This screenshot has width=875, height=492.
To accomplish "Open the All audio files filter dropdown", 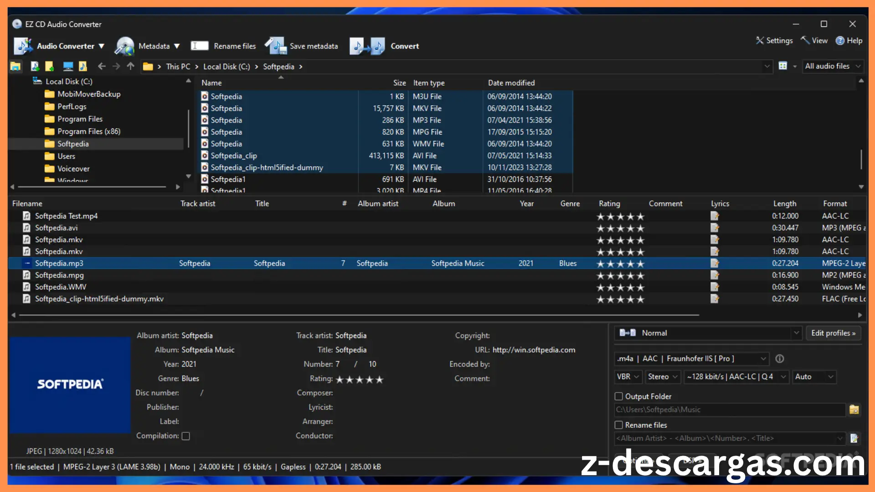I will (x=833, y=66).
